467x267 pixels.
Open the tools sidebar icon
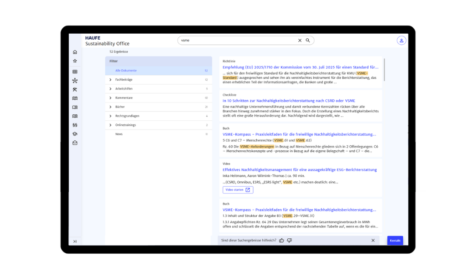click(x=75, y=89)
